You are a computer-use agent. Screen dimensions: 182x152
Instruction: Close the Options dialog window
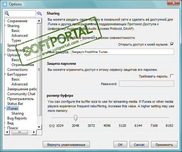click(174, 3)
